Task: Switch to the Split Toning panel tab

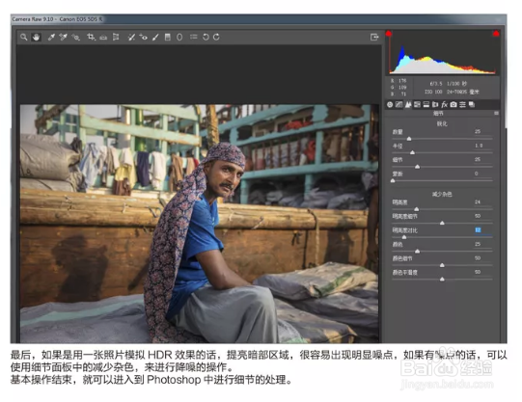Action: [x=426, y=105]
